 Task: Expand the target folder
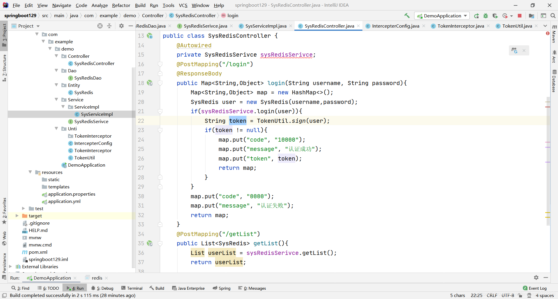17,215
